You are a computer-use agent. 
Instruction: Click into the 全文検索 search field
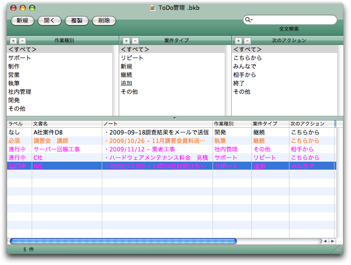292,20
